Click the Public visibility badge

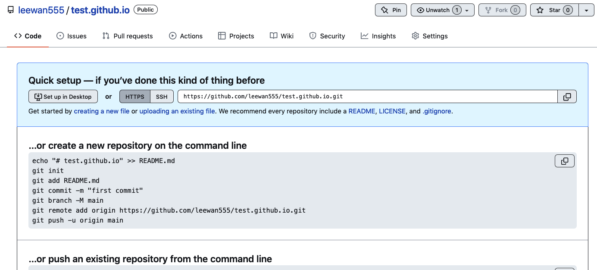146,9
